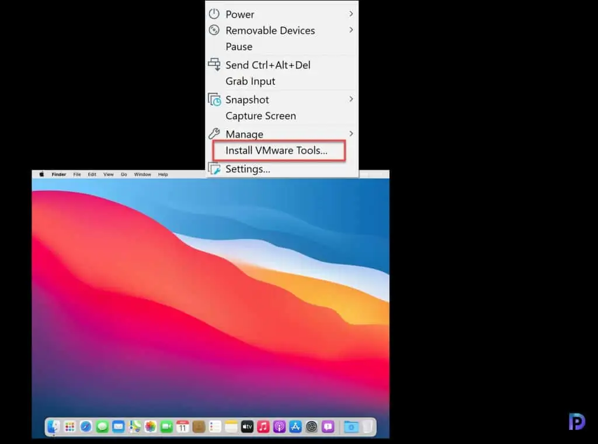The height and width of the screenshot is (444, 598).
Task: Open Calendar icon showing 11
Action: coord(183,427)
